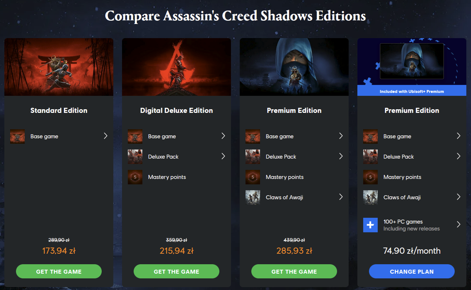The image size is (471, 290).
Task: Click the Change Plan button
Action: tap(412, 271)
